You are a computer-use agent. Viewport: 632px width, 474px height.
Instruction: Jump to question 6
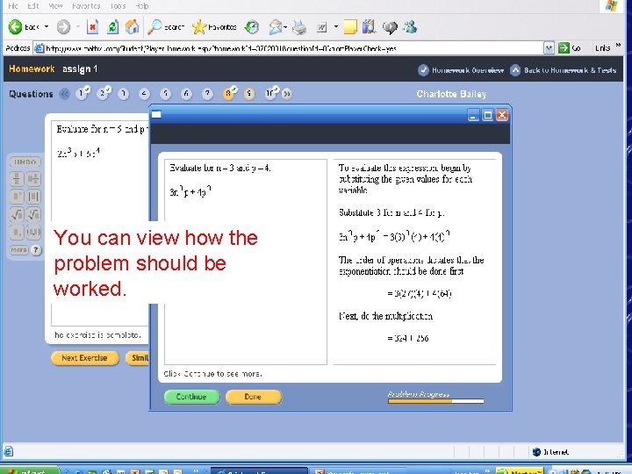pyautogui.click(x=186, y=94)
